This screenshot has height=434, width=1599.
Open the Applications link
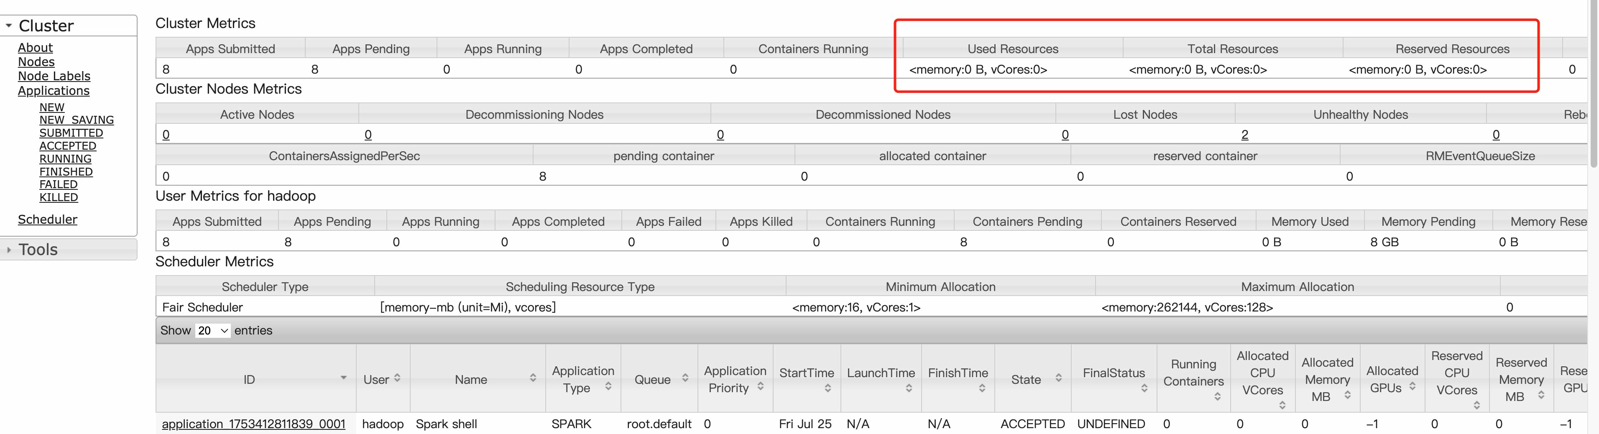(54, 91)
